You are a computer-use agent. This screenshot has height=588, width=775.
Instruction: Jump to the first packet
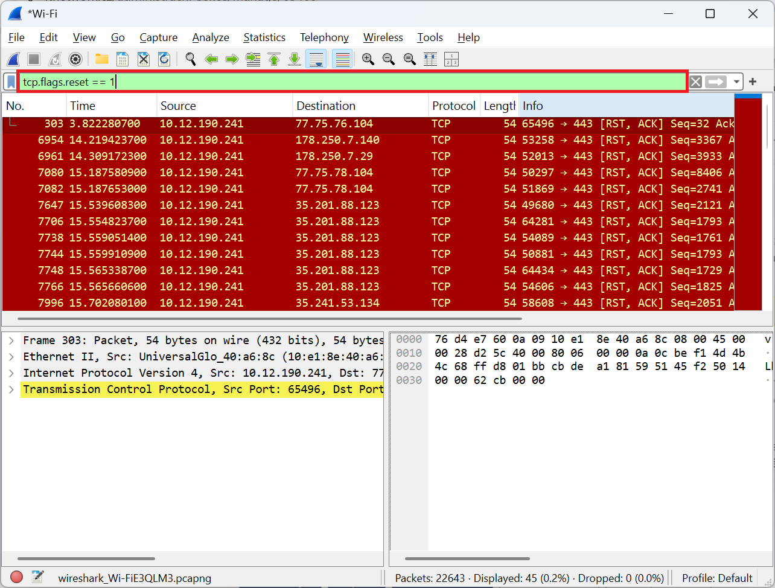coord(273,59)
